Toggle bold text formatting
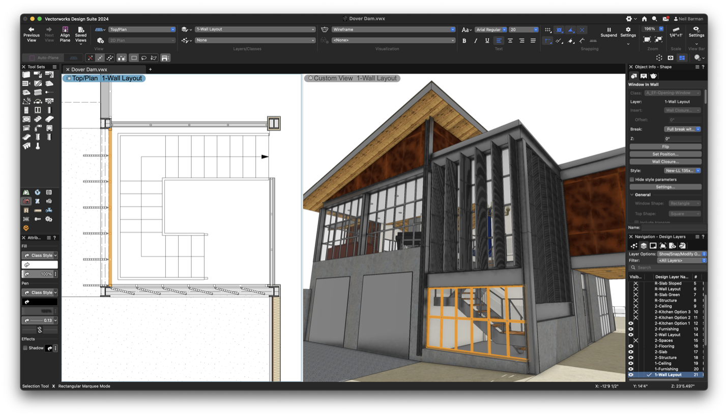This screenshot has width=728, height=417. click(464, 41)
